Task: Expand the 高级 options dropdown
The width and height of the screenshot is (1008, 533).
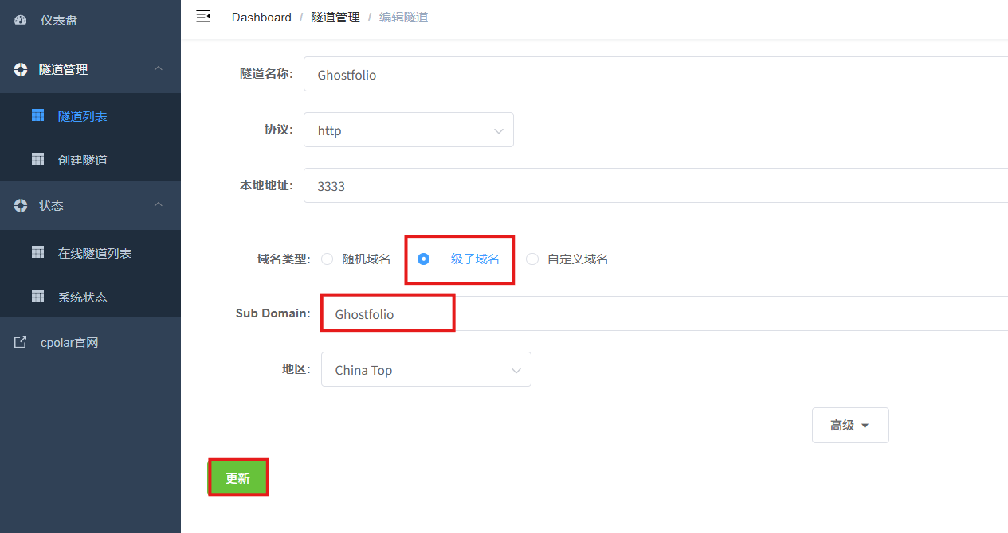Action: pyautogui.click(x=850, y=425)
